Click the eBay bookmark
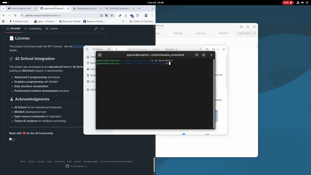The height and width of the screenshot is (175, 311). pos(45,21)
